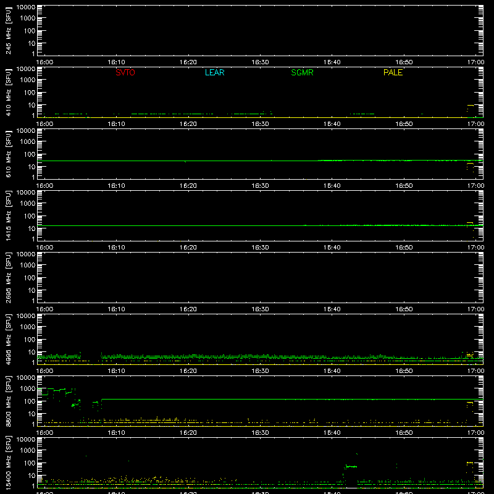
Task: Click the 10 y-axis value on the 15400 MHz plot
Action: pyautogui.click(x=31, y=475)
